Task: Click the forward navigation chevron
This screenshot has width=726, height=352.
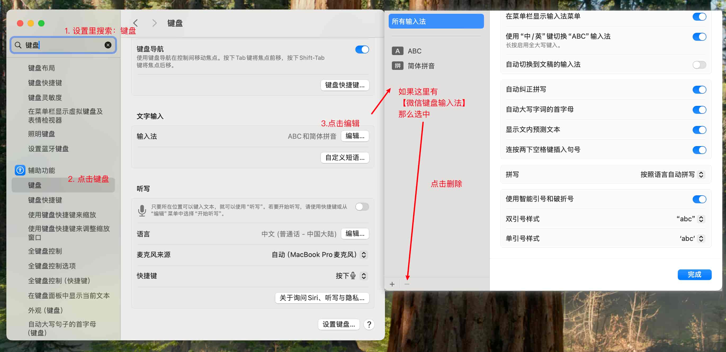Action: (154, 23)
